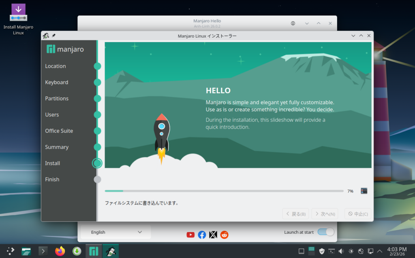
Task: Open the Facebook link icon
Action: (x=202, y=235)
